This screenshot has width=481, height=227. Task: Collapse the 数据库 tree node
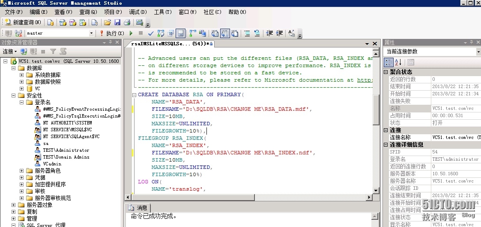(14, 68)
